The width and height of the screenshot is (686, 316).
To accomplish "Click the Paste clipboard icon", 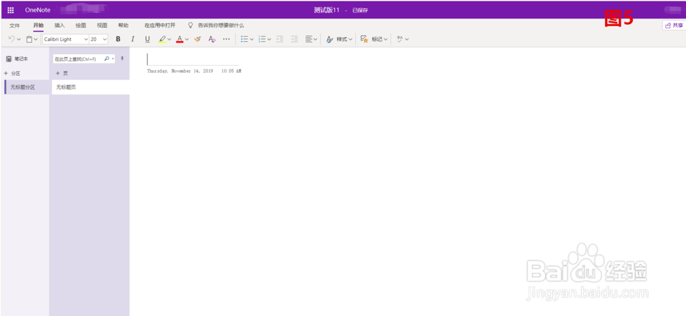I will point(29,39).
